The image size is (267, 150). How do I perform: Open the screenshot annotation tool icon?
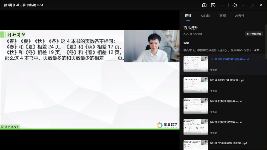(213, 5)
